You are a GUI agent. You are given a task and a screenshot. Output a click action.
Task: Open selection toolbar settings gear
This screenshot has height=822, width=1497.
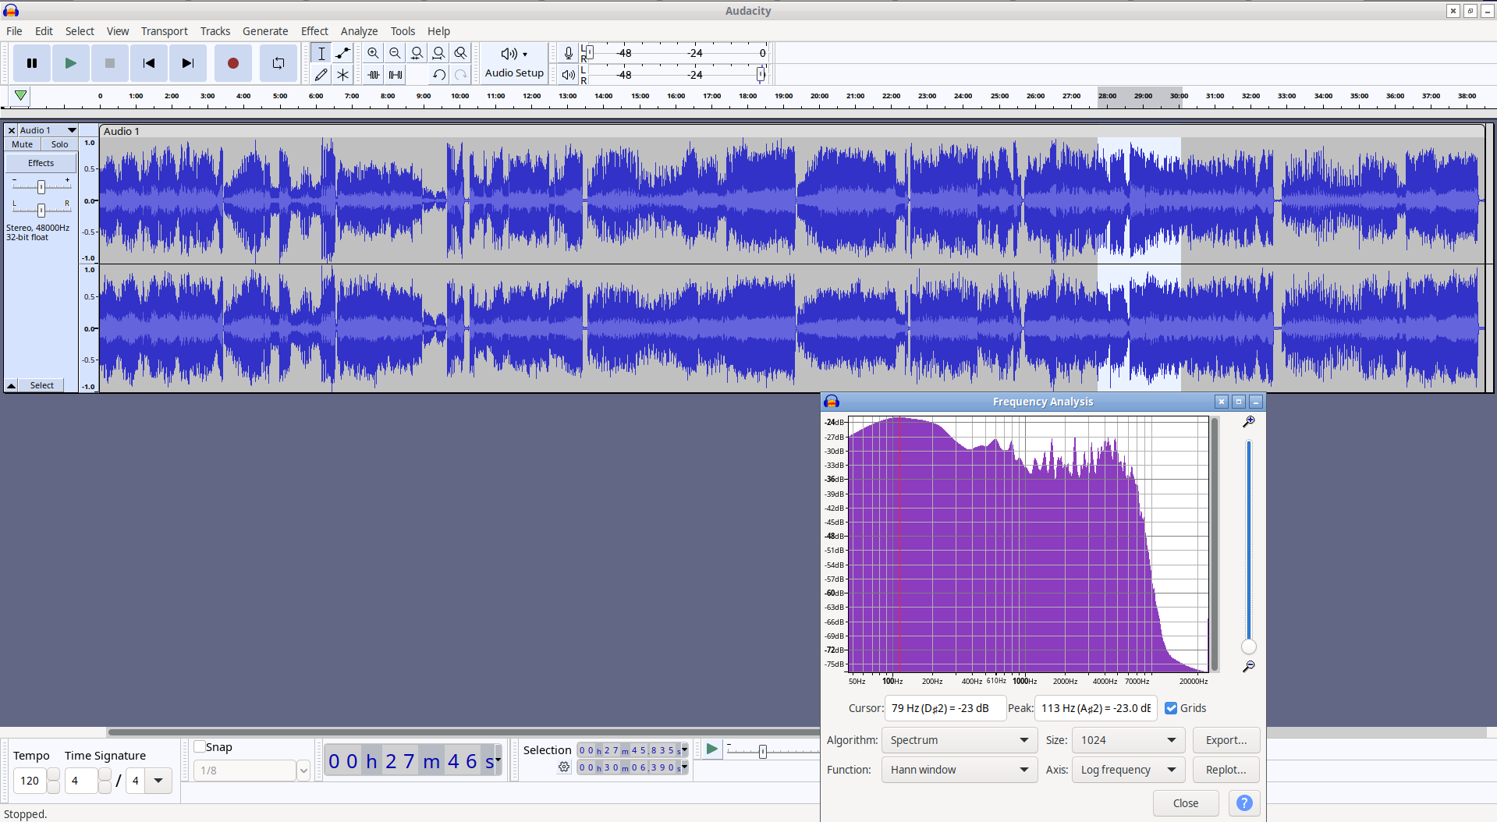(564, 767)
